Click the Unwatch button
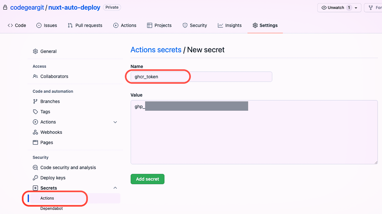382x214 pixels. tap(339, 7)
